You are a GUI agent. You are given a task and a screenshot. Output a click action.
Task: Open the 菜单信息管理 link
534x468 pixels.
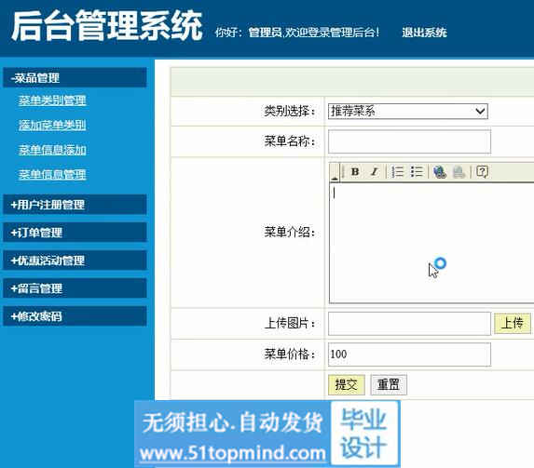click(52, 175)
